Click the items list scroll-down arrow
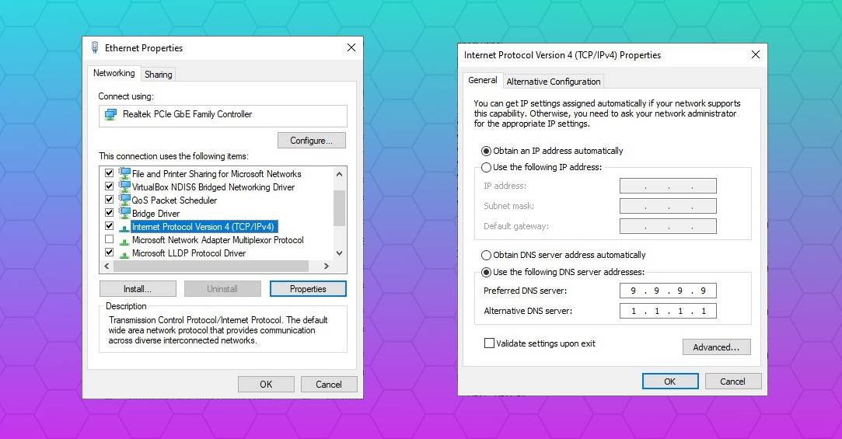This screenshot has width=842, height=439. (339, 253)
